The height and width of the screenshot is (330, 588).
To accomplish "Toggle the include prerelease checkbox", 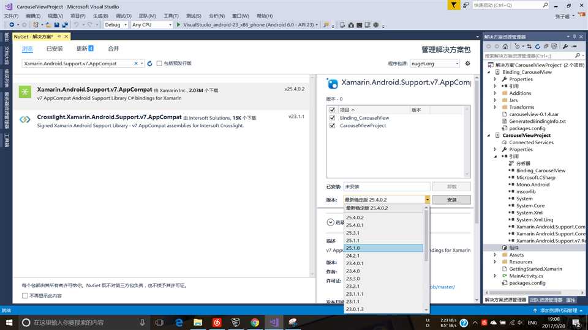I will click(159, 64).
